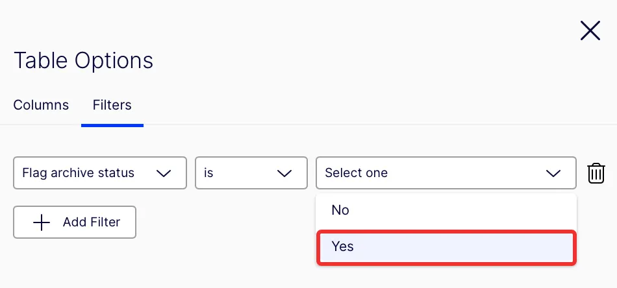
Task: Add a new filter row
Action: click(75, 222)
